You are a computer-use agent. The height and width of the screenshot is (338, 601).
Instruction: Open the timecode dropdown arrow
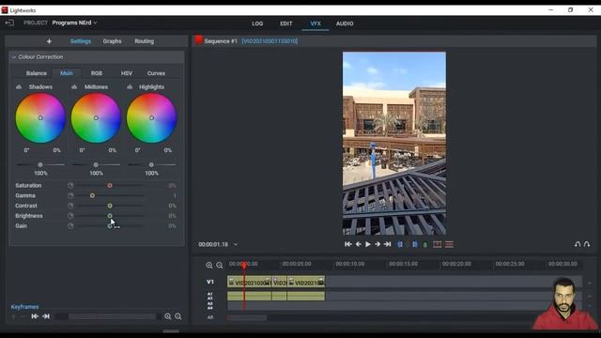click(x=236, y=244)
